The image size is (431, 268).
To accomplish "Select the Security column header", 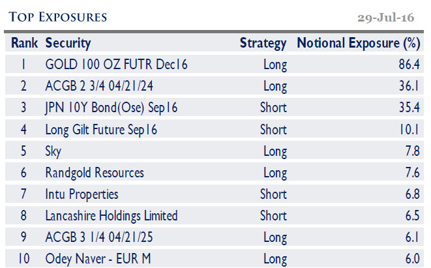I will (68, 44).
